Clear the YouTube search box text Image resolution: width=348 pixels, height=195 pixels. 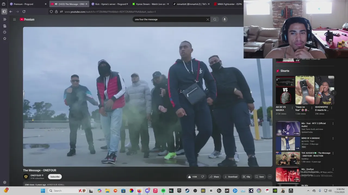(x=208, y=19)
